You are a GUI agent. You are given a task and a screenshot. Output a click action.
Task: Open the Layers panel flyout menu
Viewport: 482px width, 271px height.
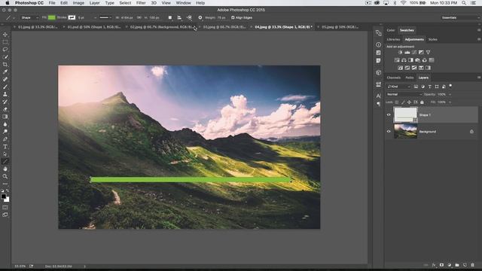coord(479,78)
